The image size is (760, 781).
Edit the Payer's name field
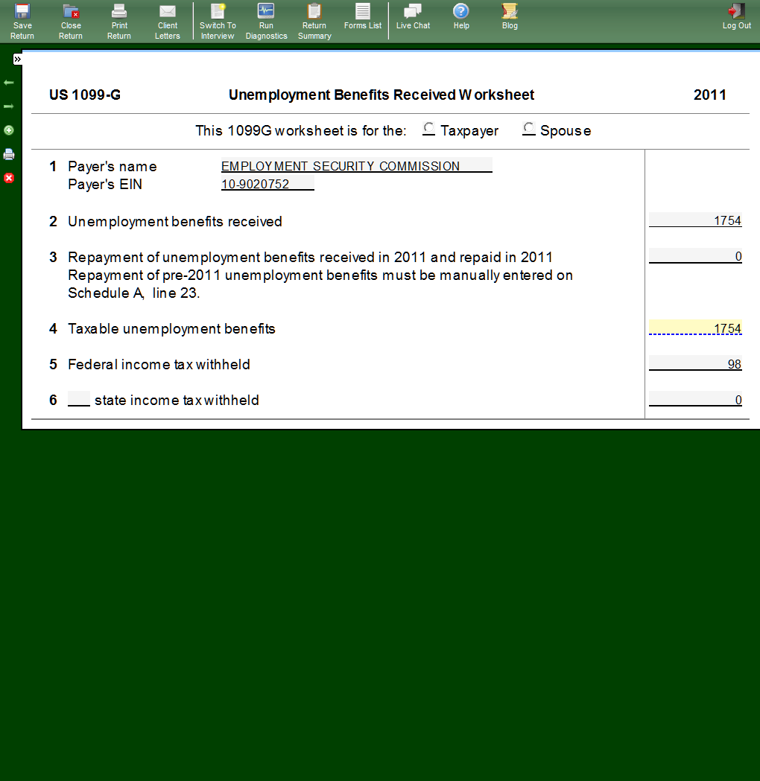356,165
